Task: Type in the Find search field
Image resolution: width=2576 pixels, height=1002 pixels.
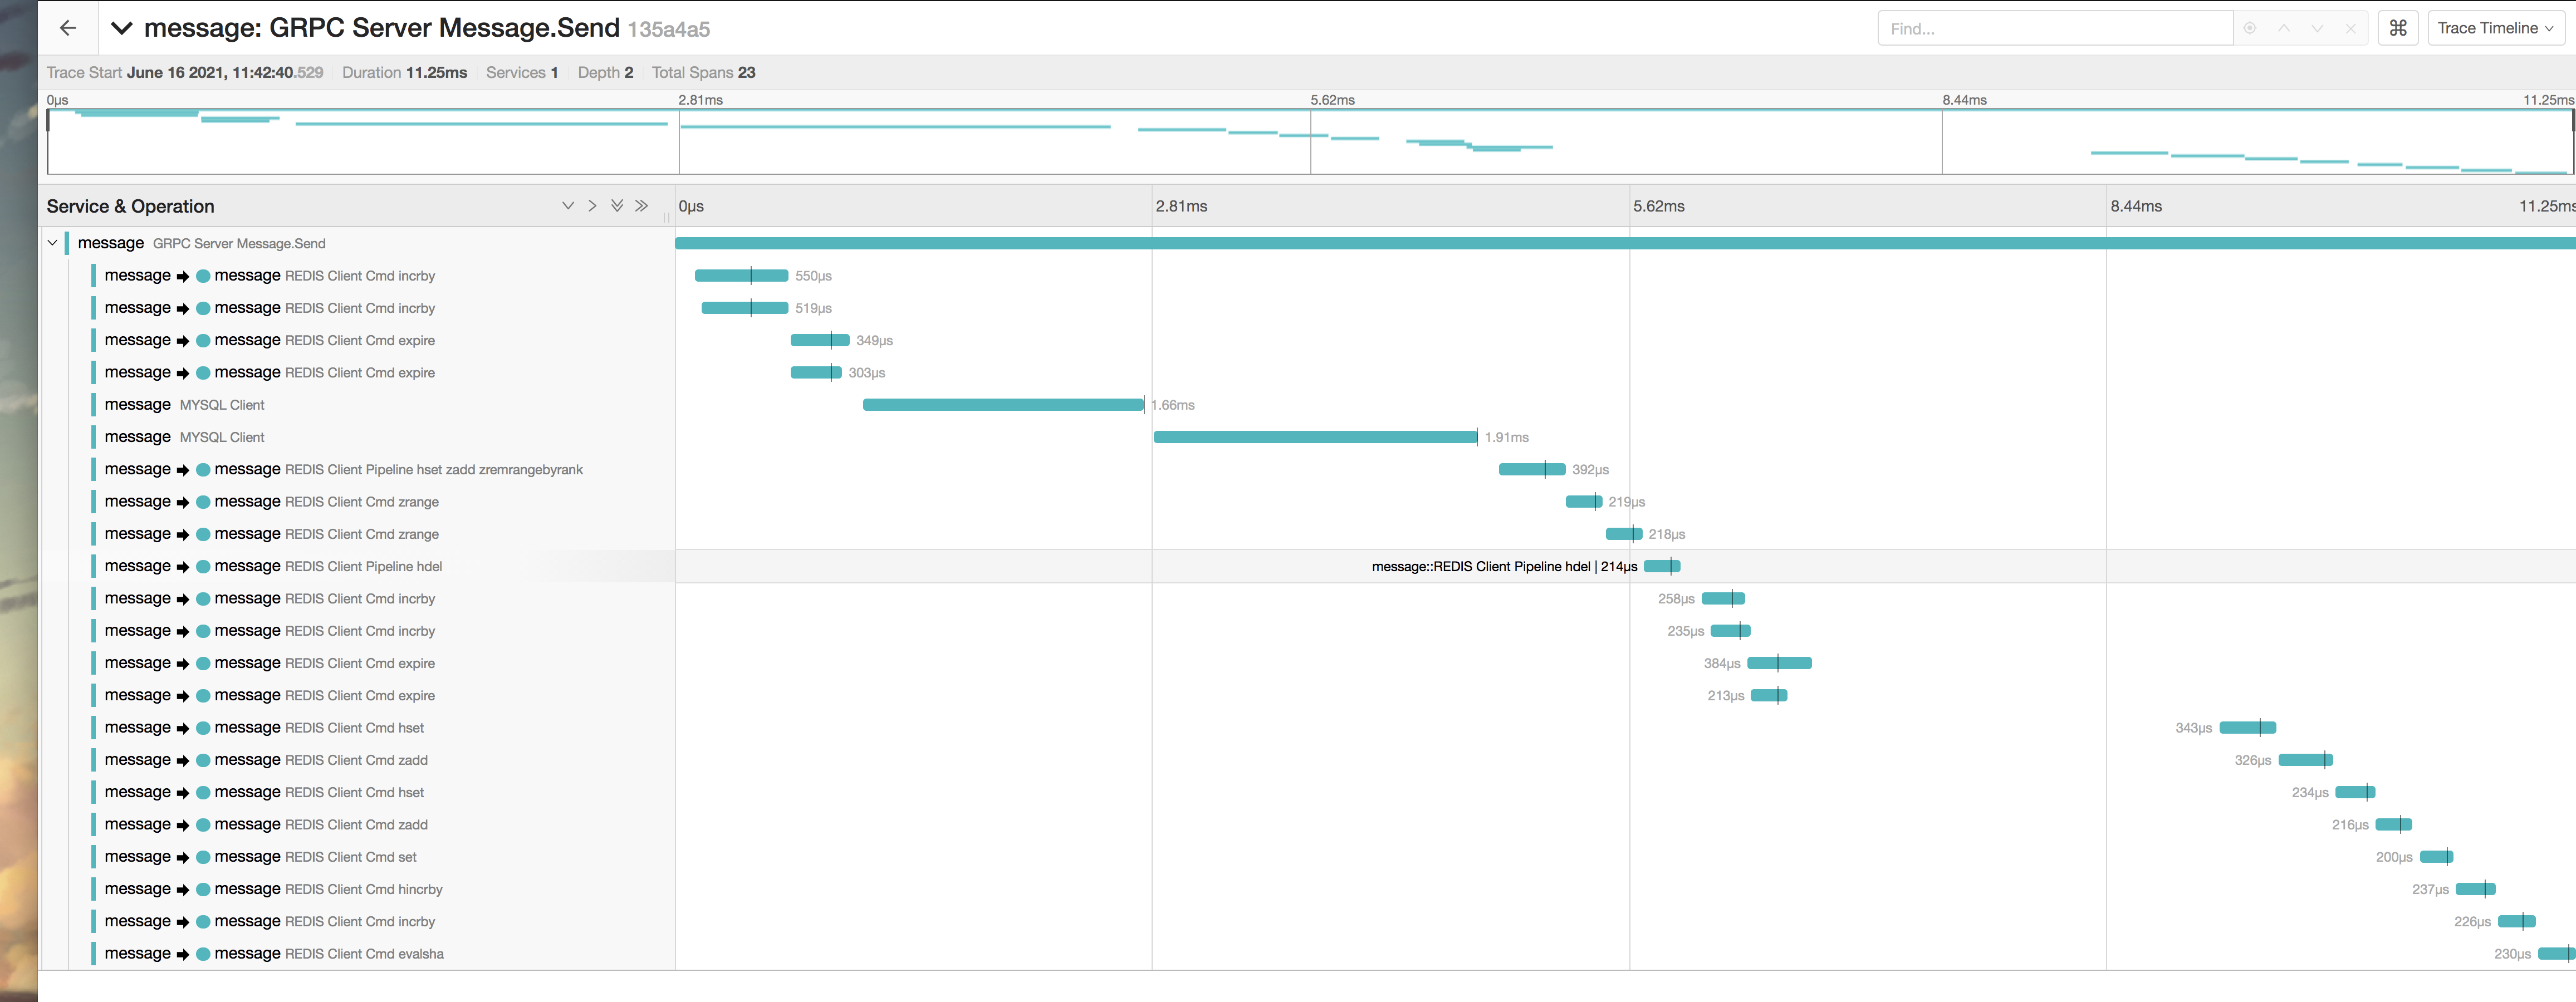Action: point(2054,28)
